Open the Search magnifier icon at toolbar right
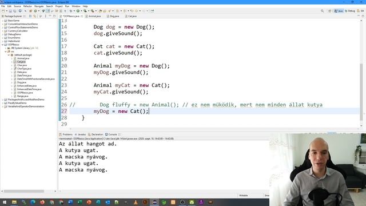This screenshot has height=206, width=366. coord(323,11)
